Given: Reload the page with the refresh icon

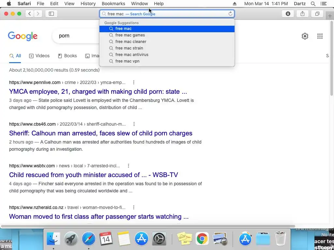Looking at the screenshot, I should (x=230, y=14).
